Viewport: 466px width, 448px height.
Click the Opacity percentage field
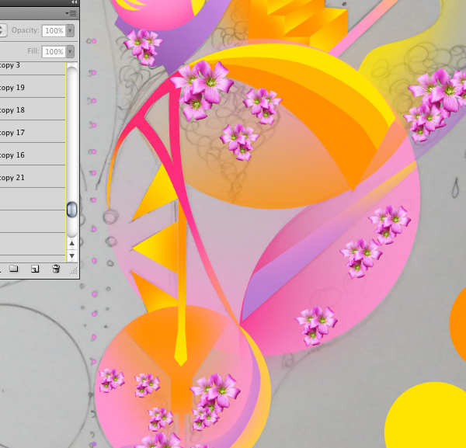pos(54,30)
